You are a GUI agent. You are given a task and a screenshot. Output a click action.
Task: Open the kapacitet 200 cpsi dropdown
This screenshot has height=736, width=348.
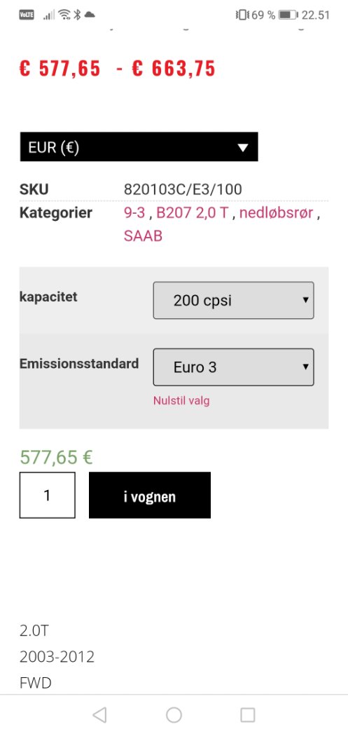click(234, 301)
